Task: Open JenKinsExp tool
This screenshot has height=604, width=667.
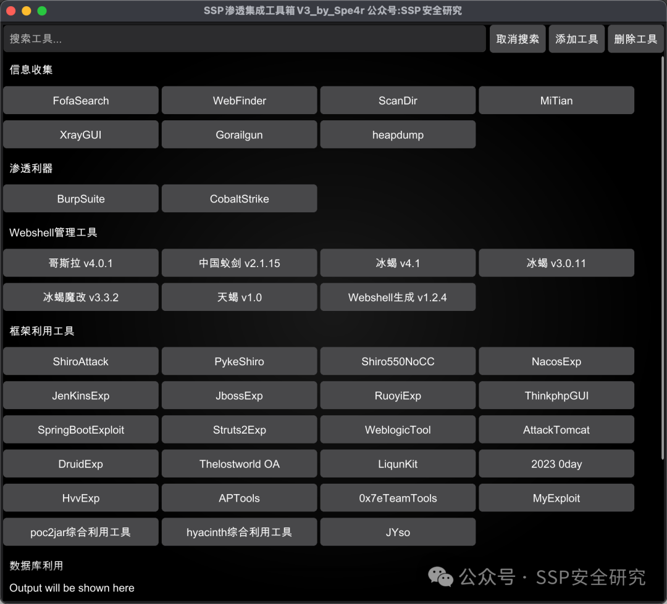Action: coord(81,395)
